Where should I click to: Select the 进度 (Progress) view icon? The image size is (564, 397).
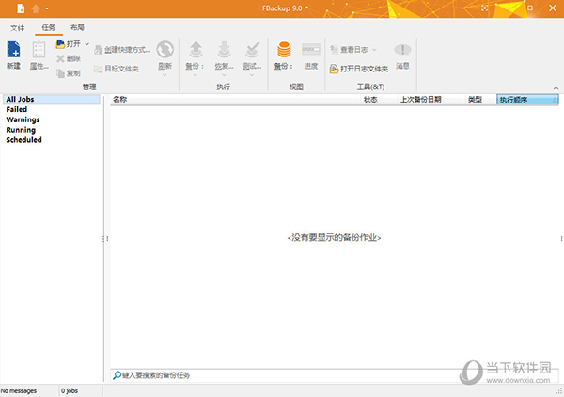[311, 49]
